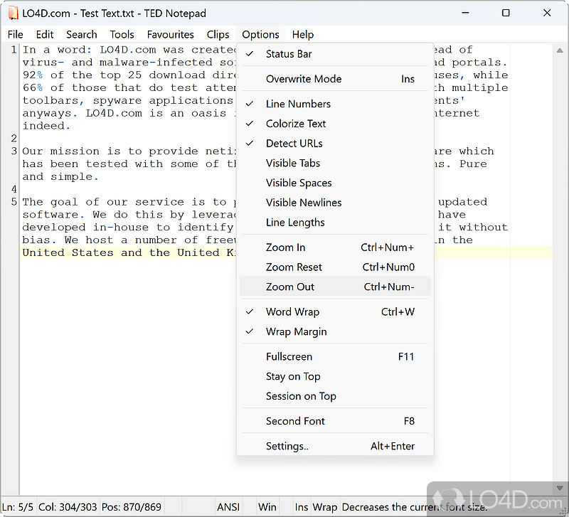Choose Zoom In from Options menu
The height and width of the screenshot is (517, 569).
[x=335, y=247]
